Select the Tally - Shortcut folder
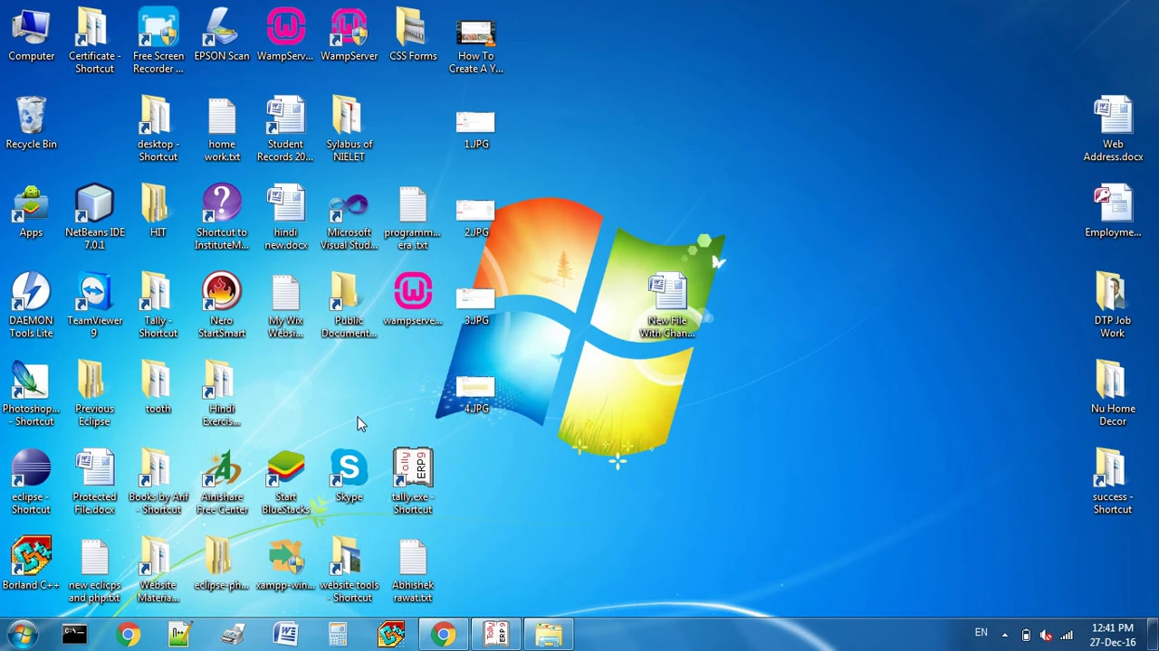Viewport: 1159px width, 651px height. 158,306
